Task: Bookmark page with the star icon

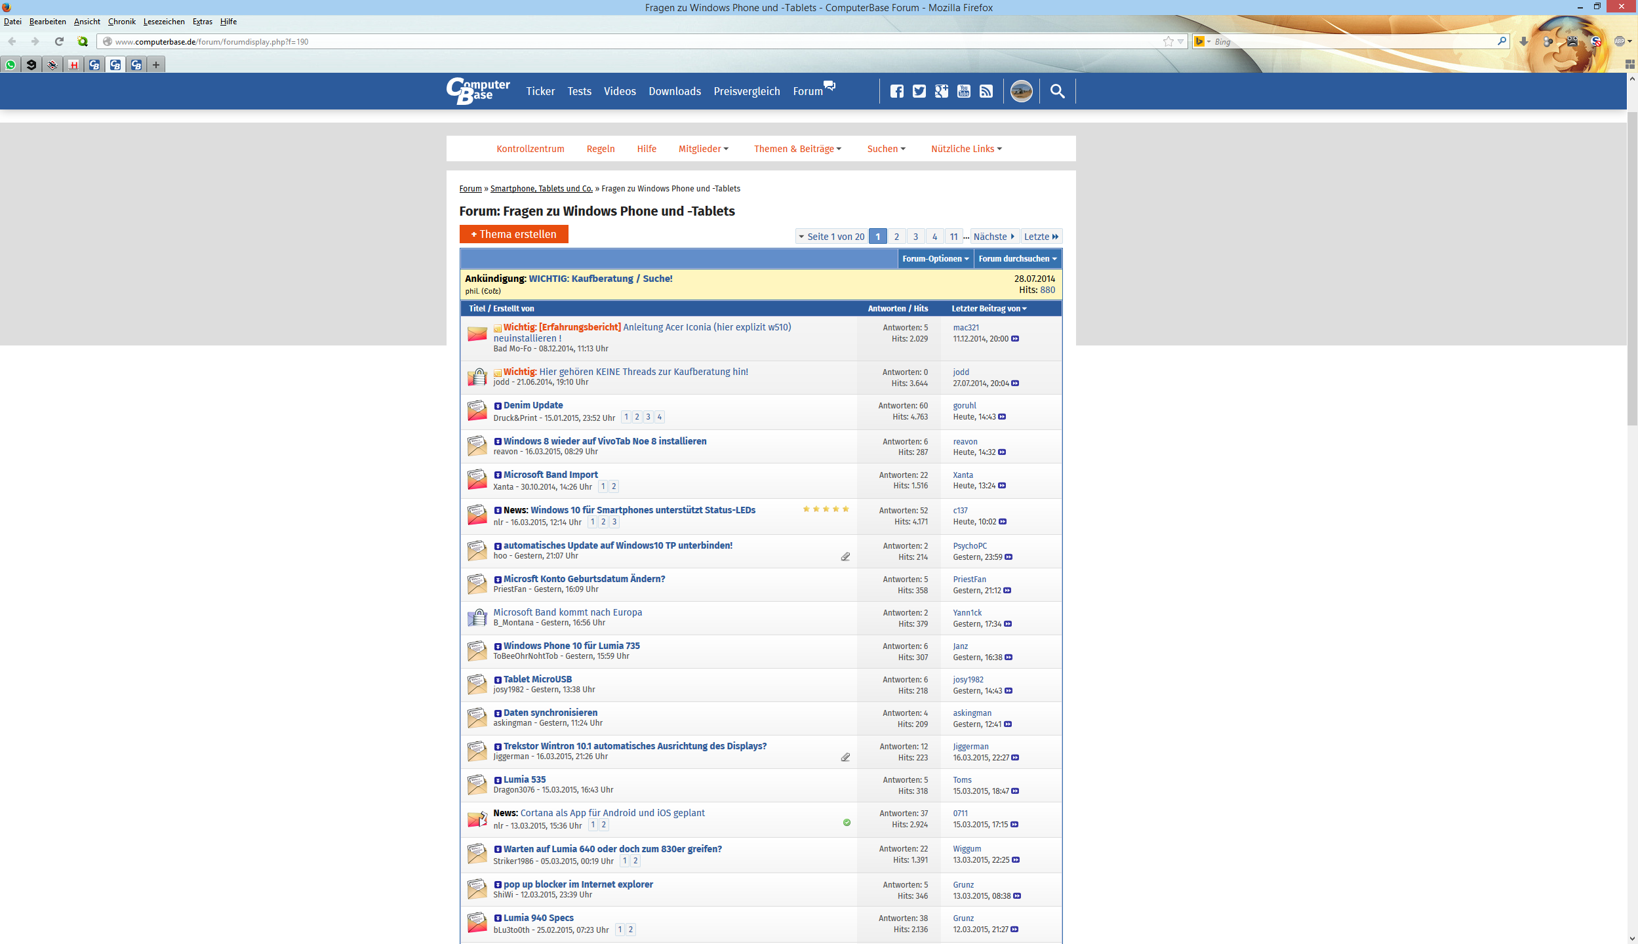Action: [1168, 41]
